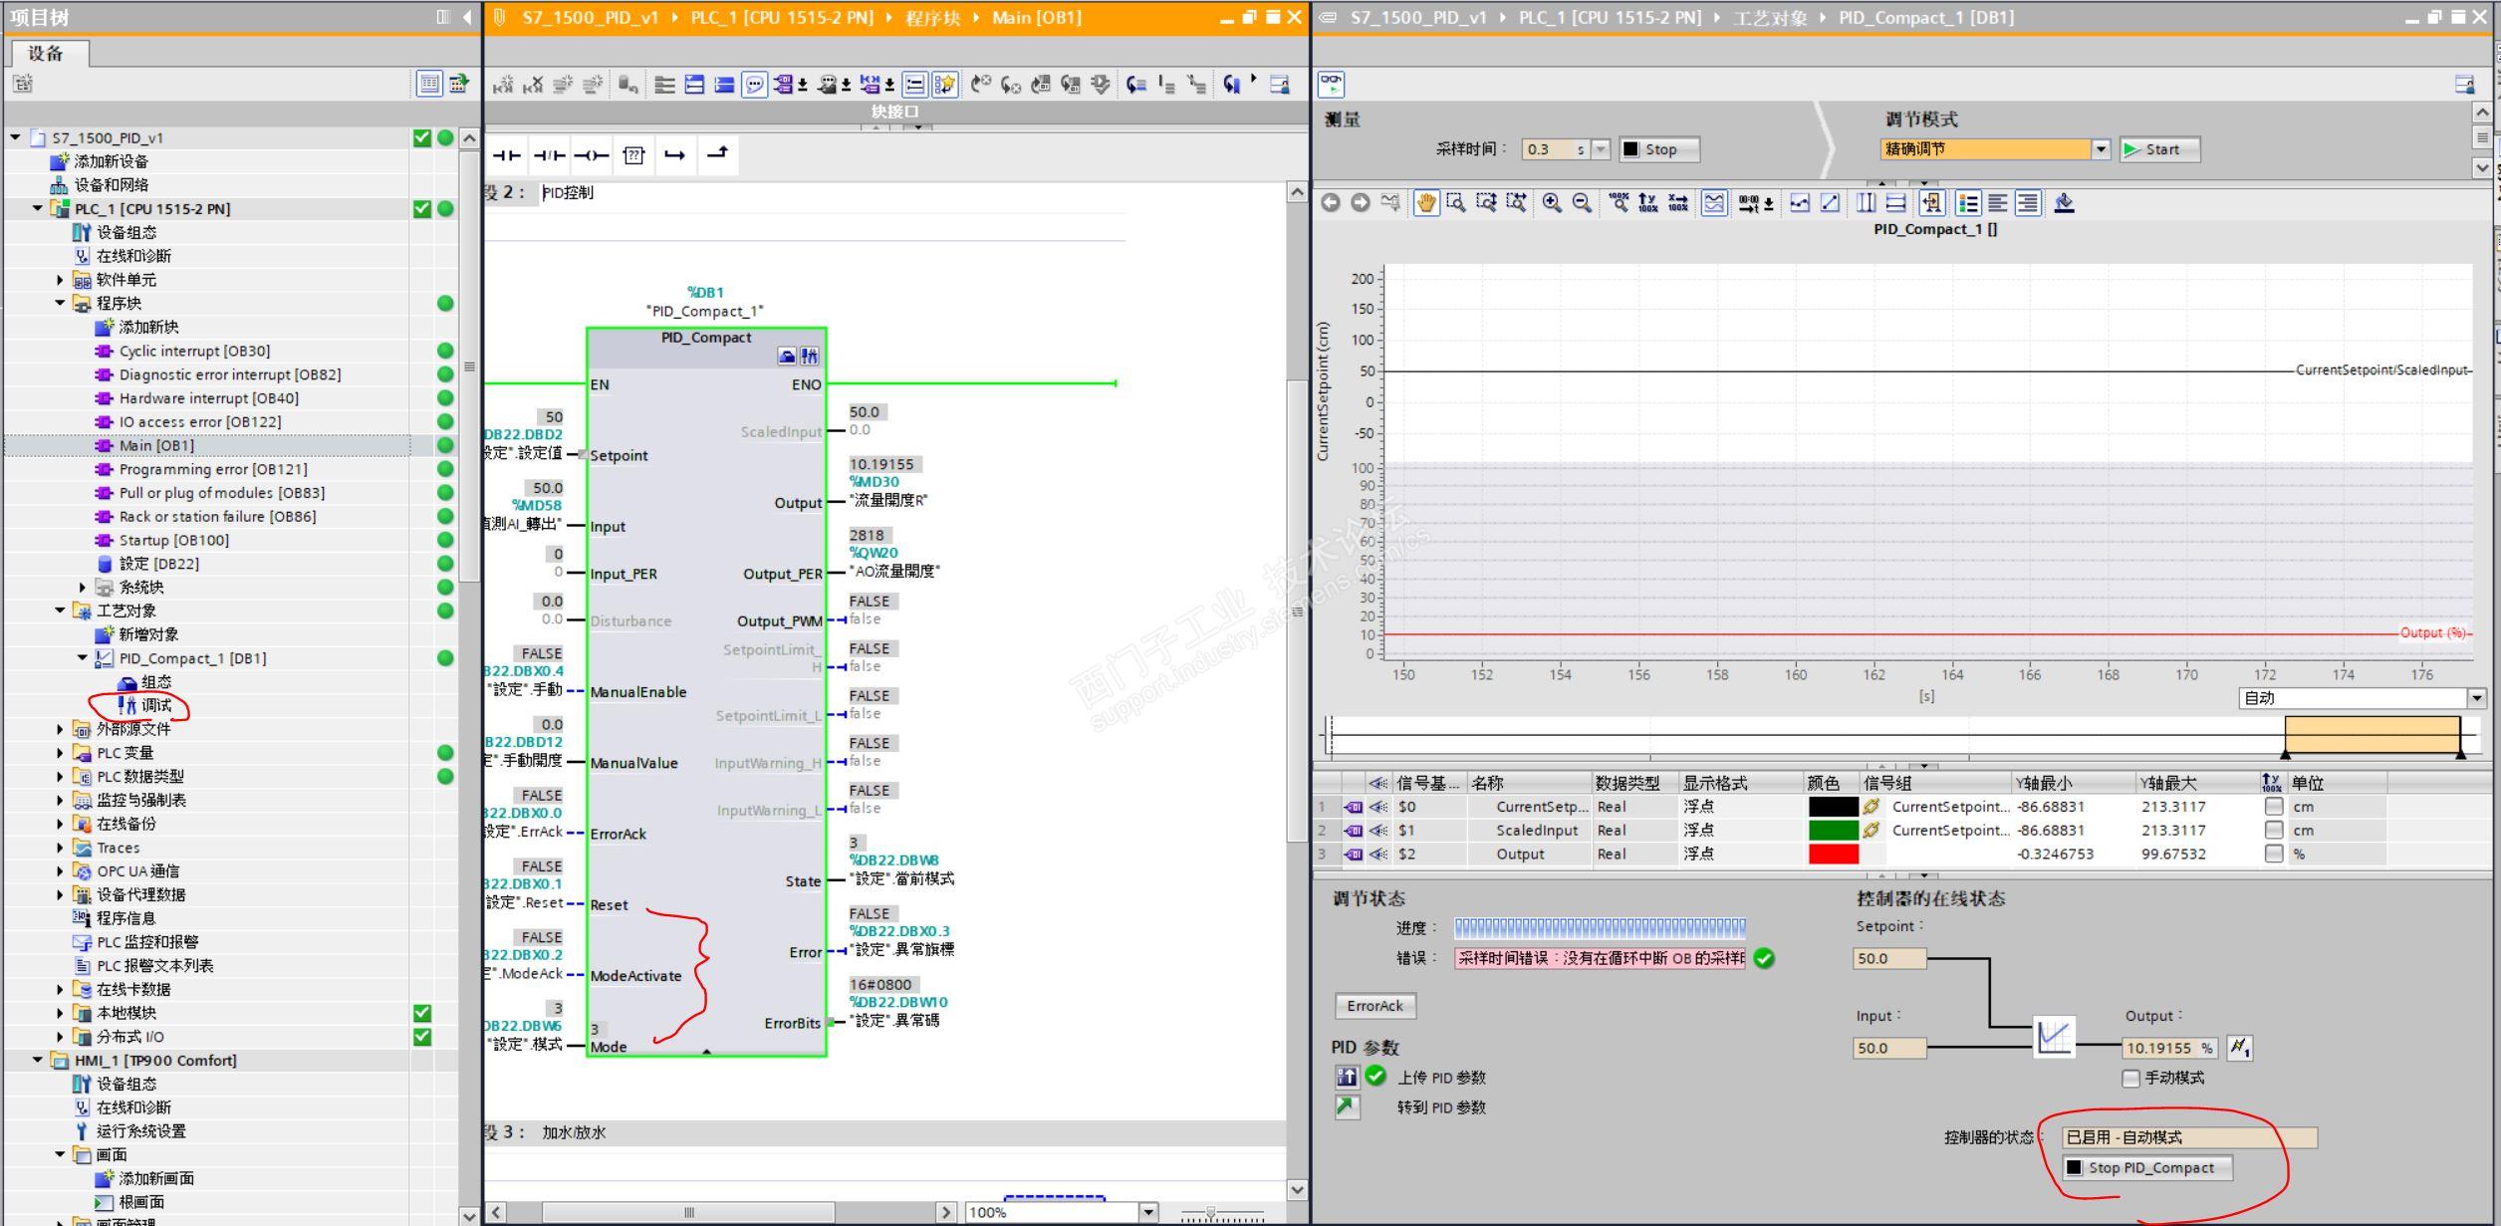Select the hand pan tool in trend toolbar
Image resolution: width=2501 pixels, height=1226 pixels.
[x=1426, y=203]
